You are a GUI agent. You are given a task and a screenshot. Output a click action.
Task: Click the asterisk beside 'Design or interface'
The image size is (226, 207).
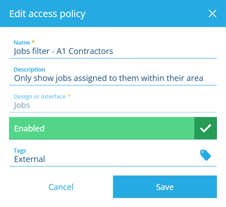pos(69,96)
